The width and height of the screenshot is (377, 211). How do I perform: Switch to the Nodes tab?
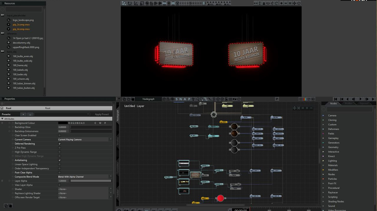(333, 103)
